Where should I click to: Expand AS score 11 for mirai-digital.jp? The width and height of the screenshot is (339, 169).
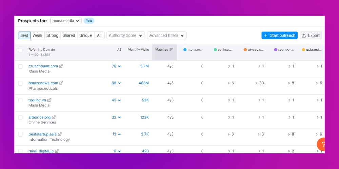(117, 151)
